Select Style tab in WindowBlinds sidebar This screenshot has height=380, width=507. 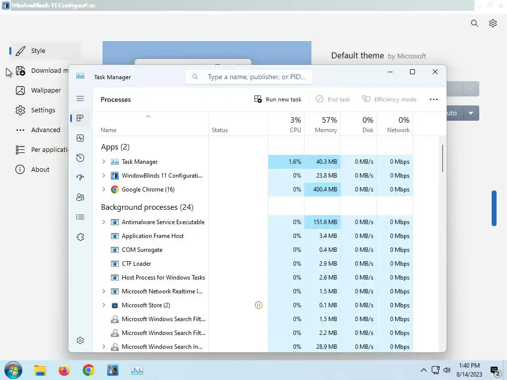point(45,51)
